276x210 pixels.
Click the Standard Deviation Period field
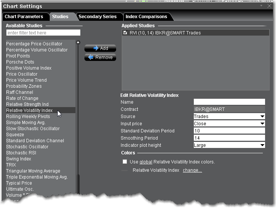point(229,131)
